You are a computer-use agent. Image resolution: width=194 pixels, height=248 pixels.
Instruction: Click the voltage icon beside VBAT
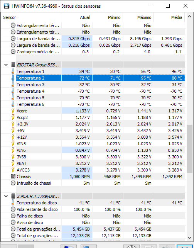tap(13, 163)
